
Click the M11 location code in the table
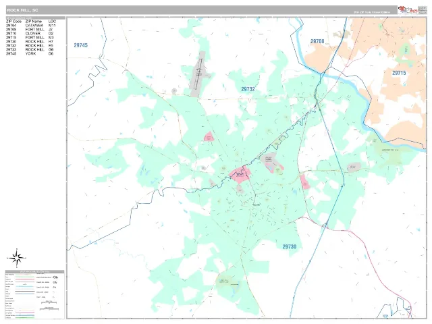(x=52, y=26)
